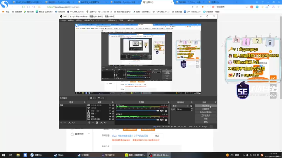
Task: Click 开始录制 button
Action: (206, 109)
